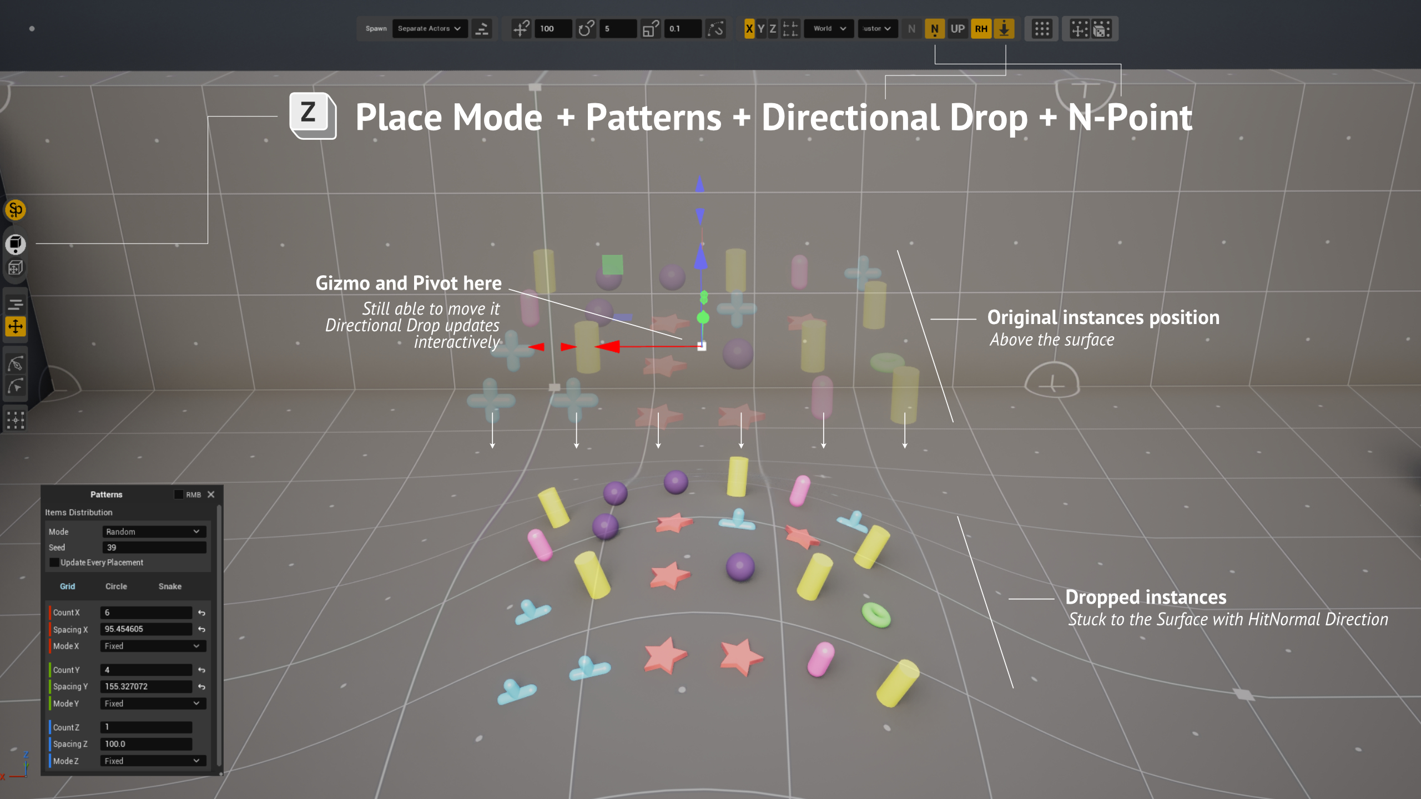
Task: Click the Patterns panel title
Action: [106, 494]
